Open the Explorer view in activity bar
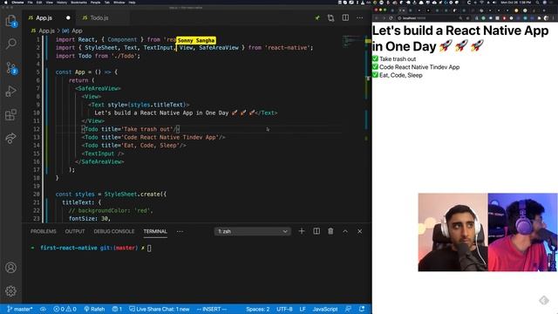This screenshot has height=314, width=558. pyautogui.click(x=11, y=21)
